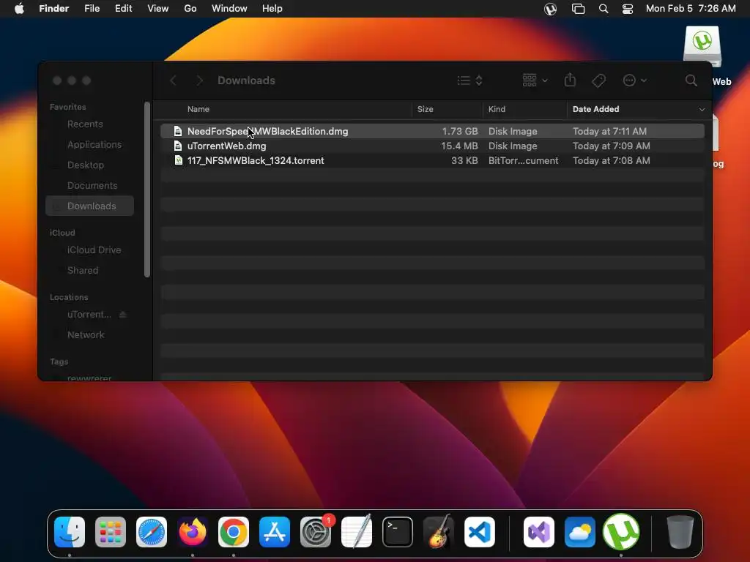The image size is (750, 562).
Task: Open Finder from the Dock
Action: pyautogui.click(x=70, y=532)
